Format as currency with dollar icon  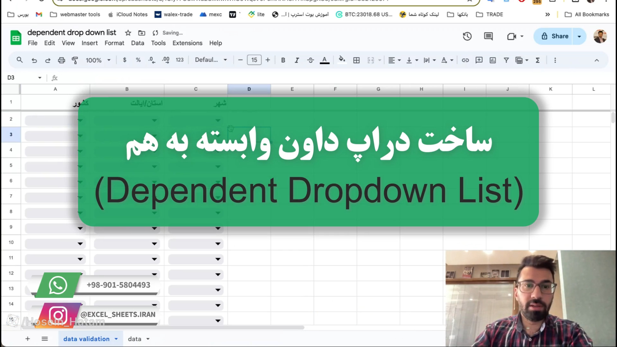[x=125, y=60]
